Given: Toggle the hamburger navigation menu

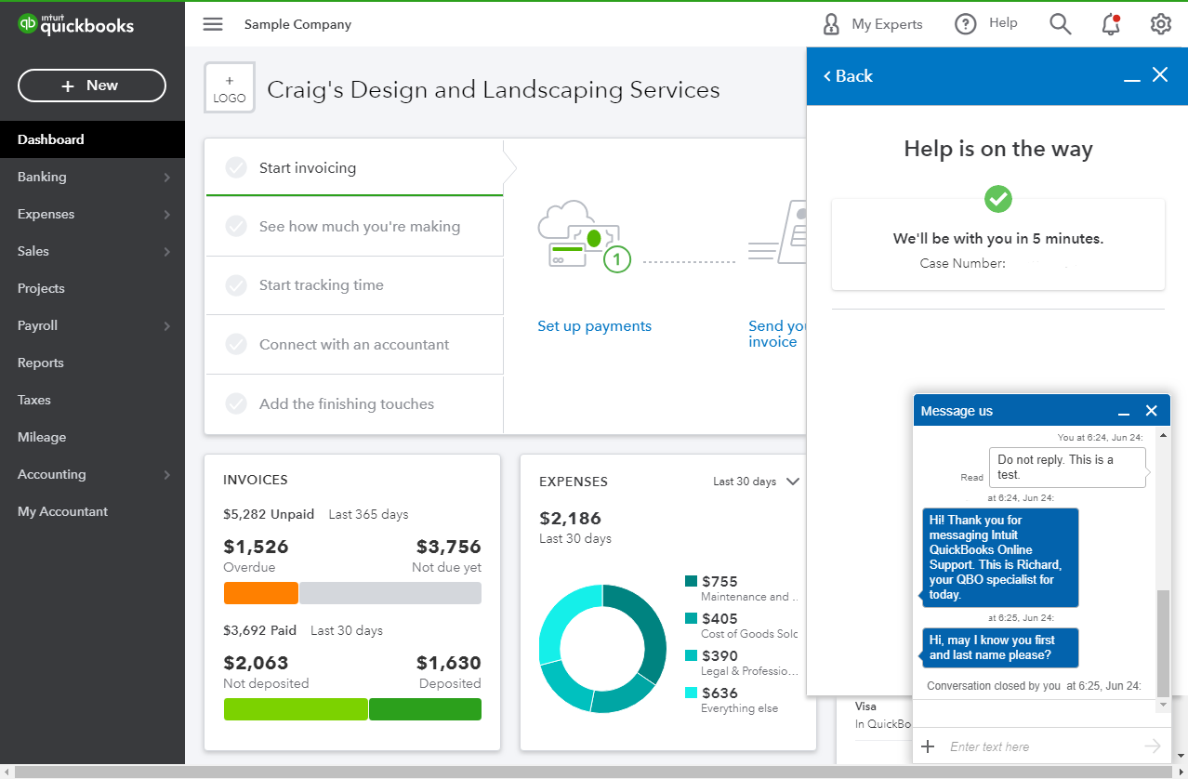Looking at the screenshot, I should (x=213, y=24).
